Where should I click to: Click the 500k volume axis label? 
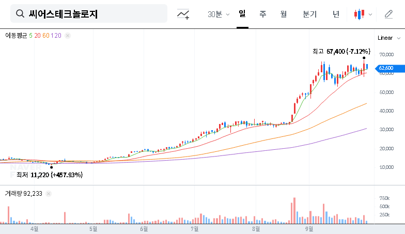pyautogui.click(x=384, y=207)
